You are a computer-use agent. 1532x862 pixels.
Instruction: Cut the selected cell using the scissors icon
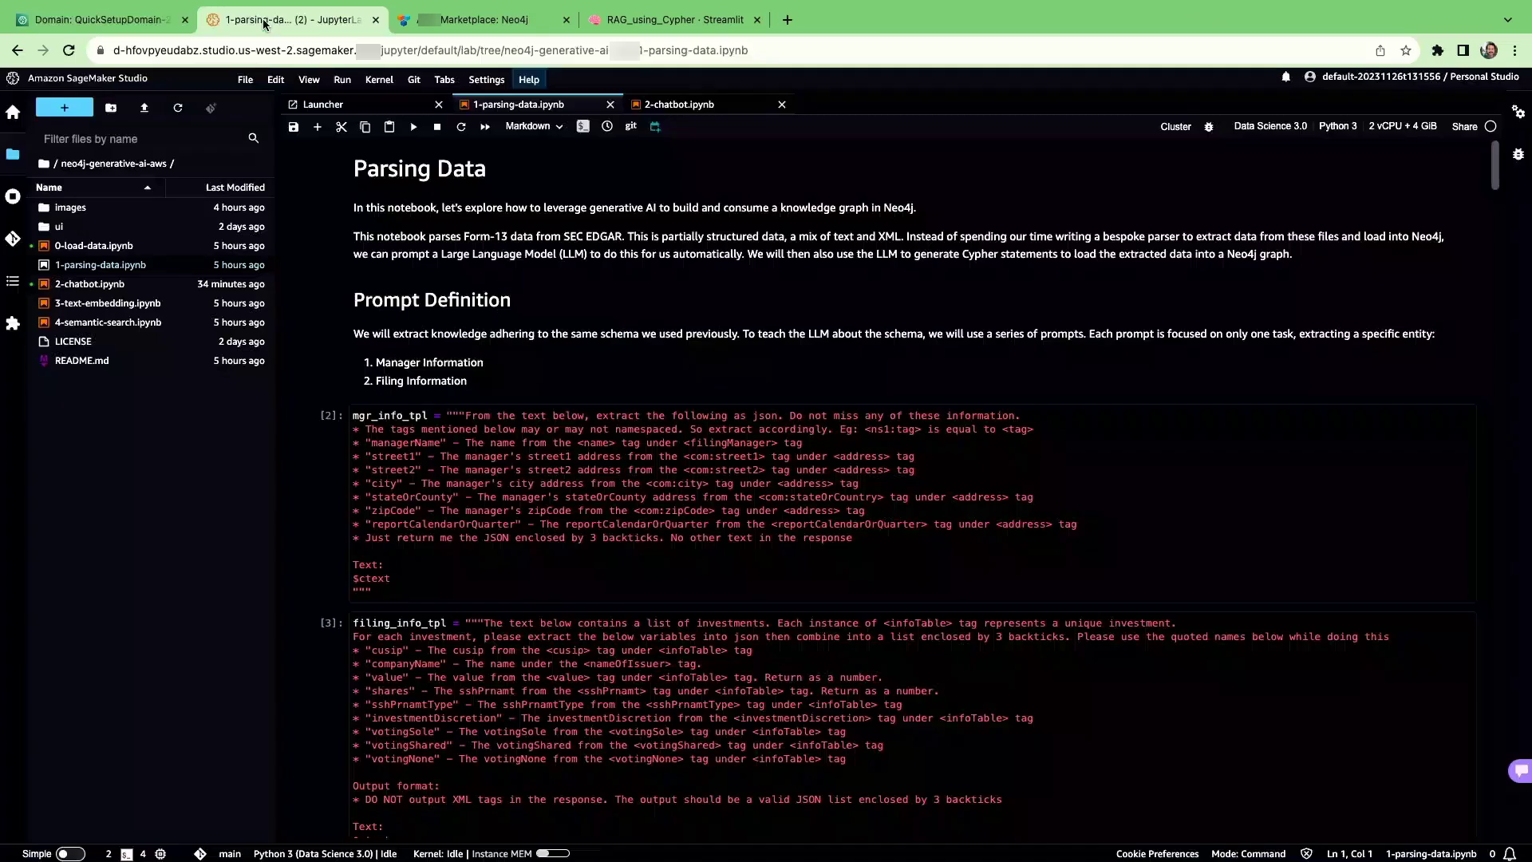tap(342, 127)
